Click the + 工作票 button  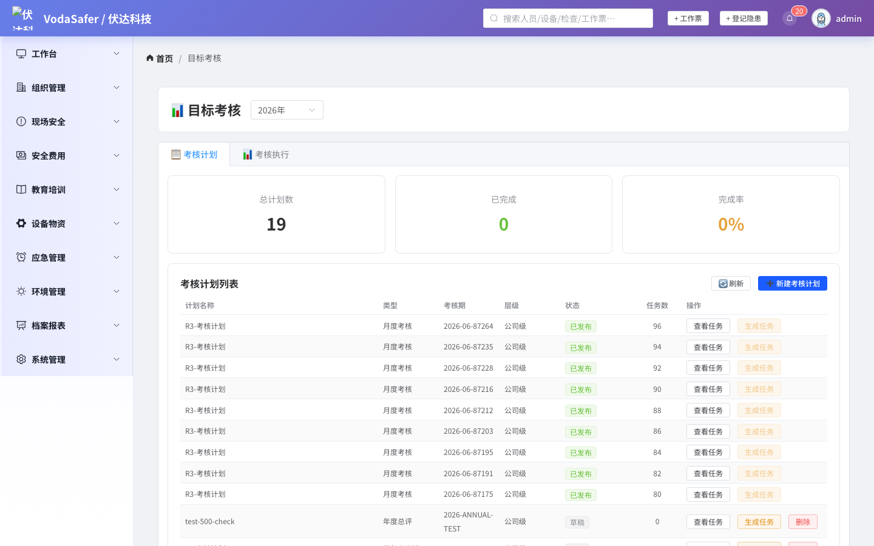point(688,18)
